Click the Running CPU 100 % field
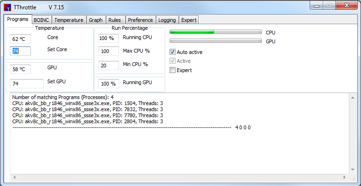 pos(108,38)
